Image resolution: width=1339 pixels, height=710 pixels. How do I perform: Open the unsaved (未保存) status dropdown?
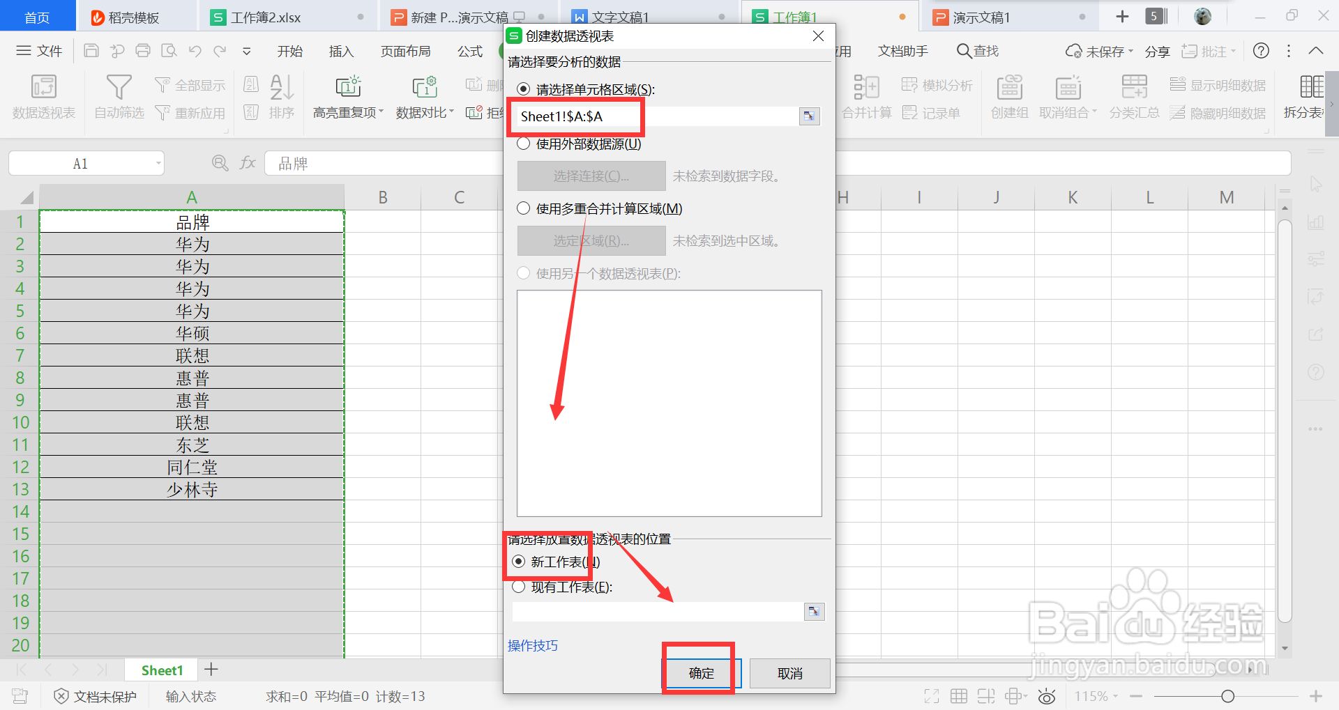tap(1130, 52)
